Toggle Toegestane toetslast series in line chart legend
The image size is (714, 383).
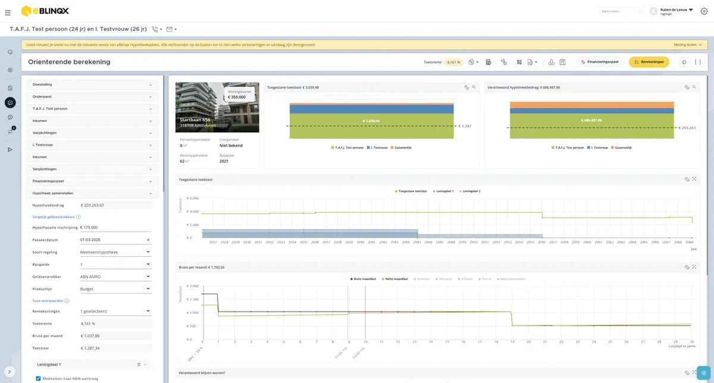point(411,191)
